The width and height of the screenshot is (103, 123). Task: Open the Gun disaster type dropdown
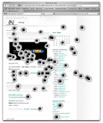[48, 14]
